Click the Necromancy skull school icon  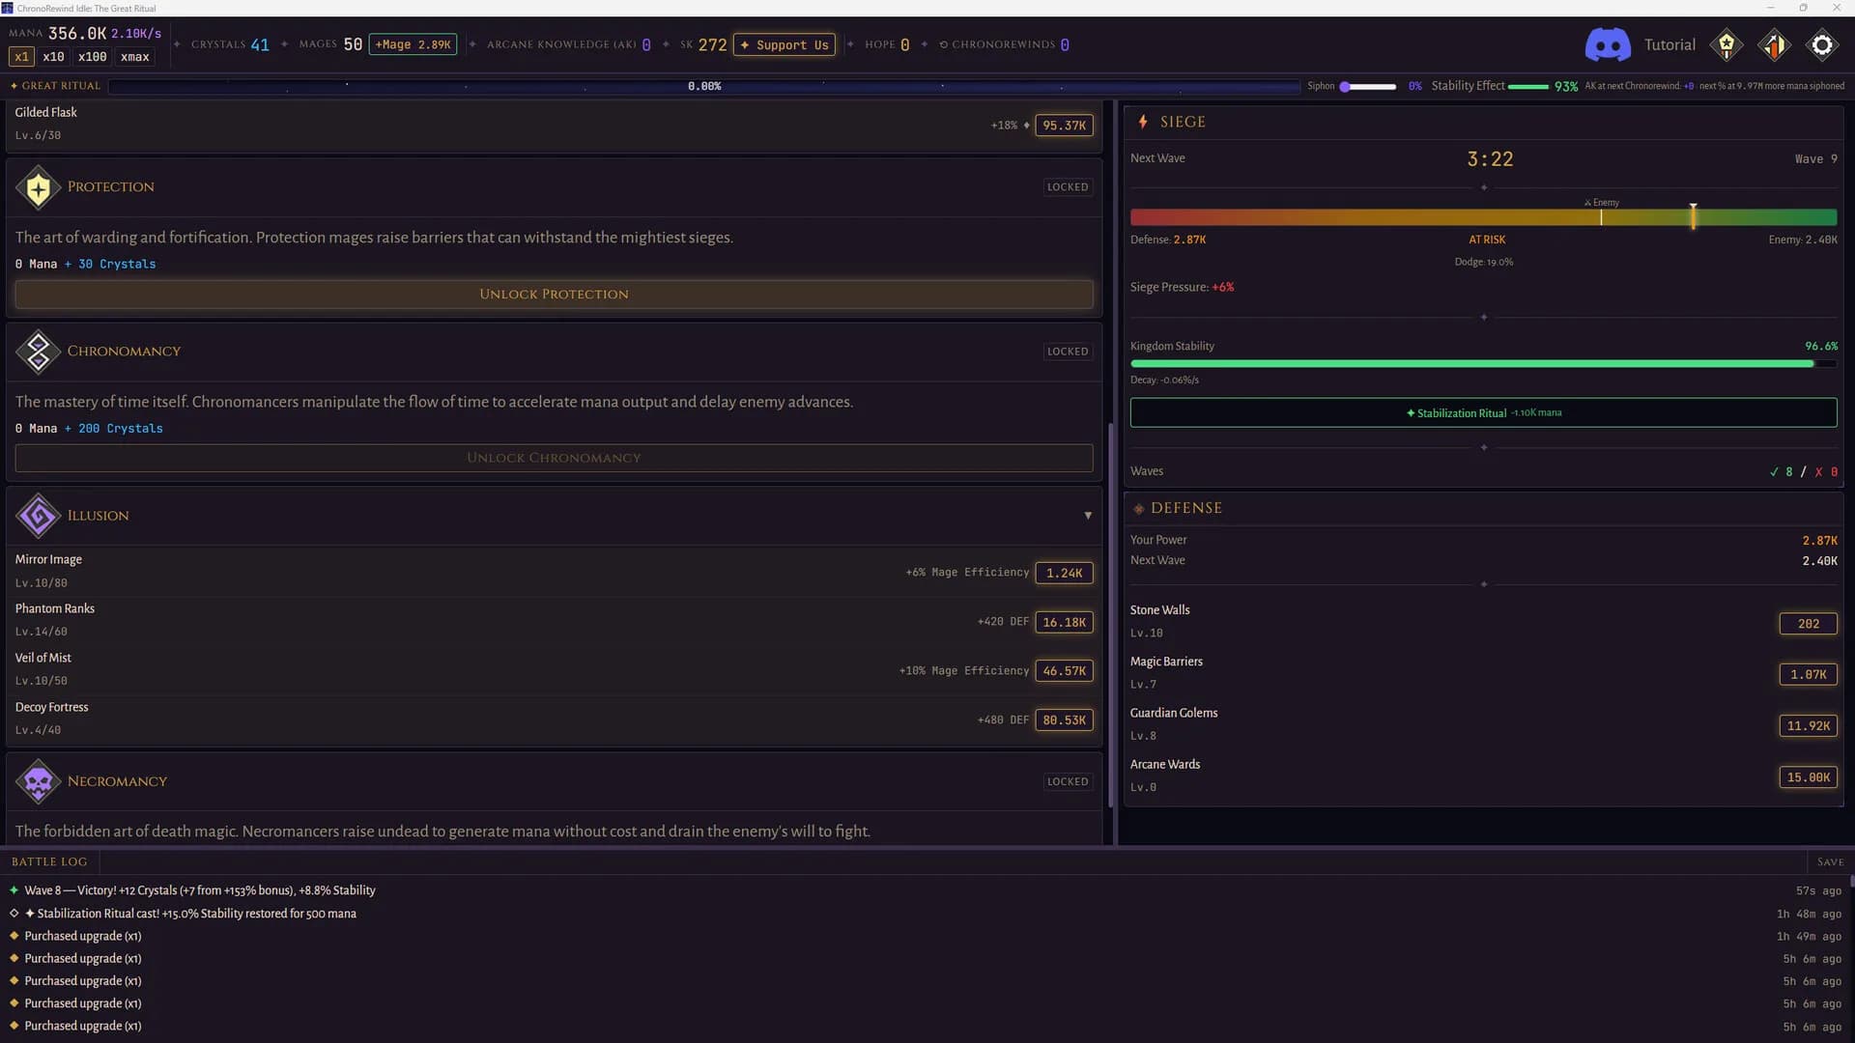tap(39, 781)
